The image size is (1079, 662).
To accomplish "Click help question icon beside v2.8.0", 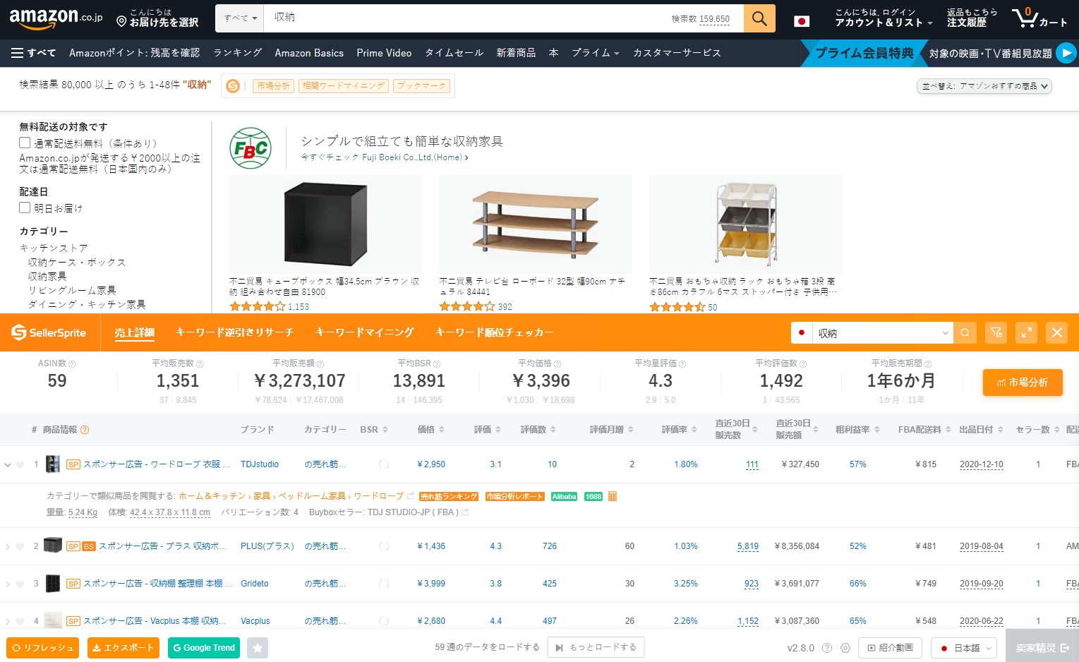I will [x=827, y=648].
